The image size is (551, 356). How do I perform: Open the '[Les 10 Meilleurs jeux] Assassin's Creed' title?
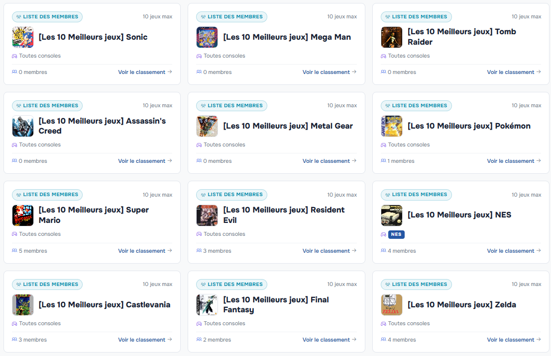pos(102,126)
